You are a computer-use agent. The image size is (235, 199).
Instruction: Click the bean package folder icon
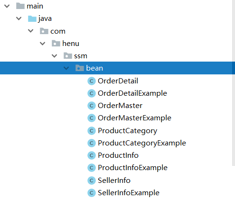point(80,68)
